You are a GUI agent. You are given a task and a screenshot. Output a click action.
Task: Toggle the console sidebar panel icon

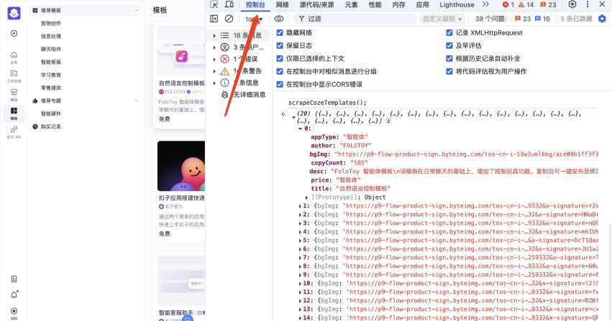tap(214, 19)
